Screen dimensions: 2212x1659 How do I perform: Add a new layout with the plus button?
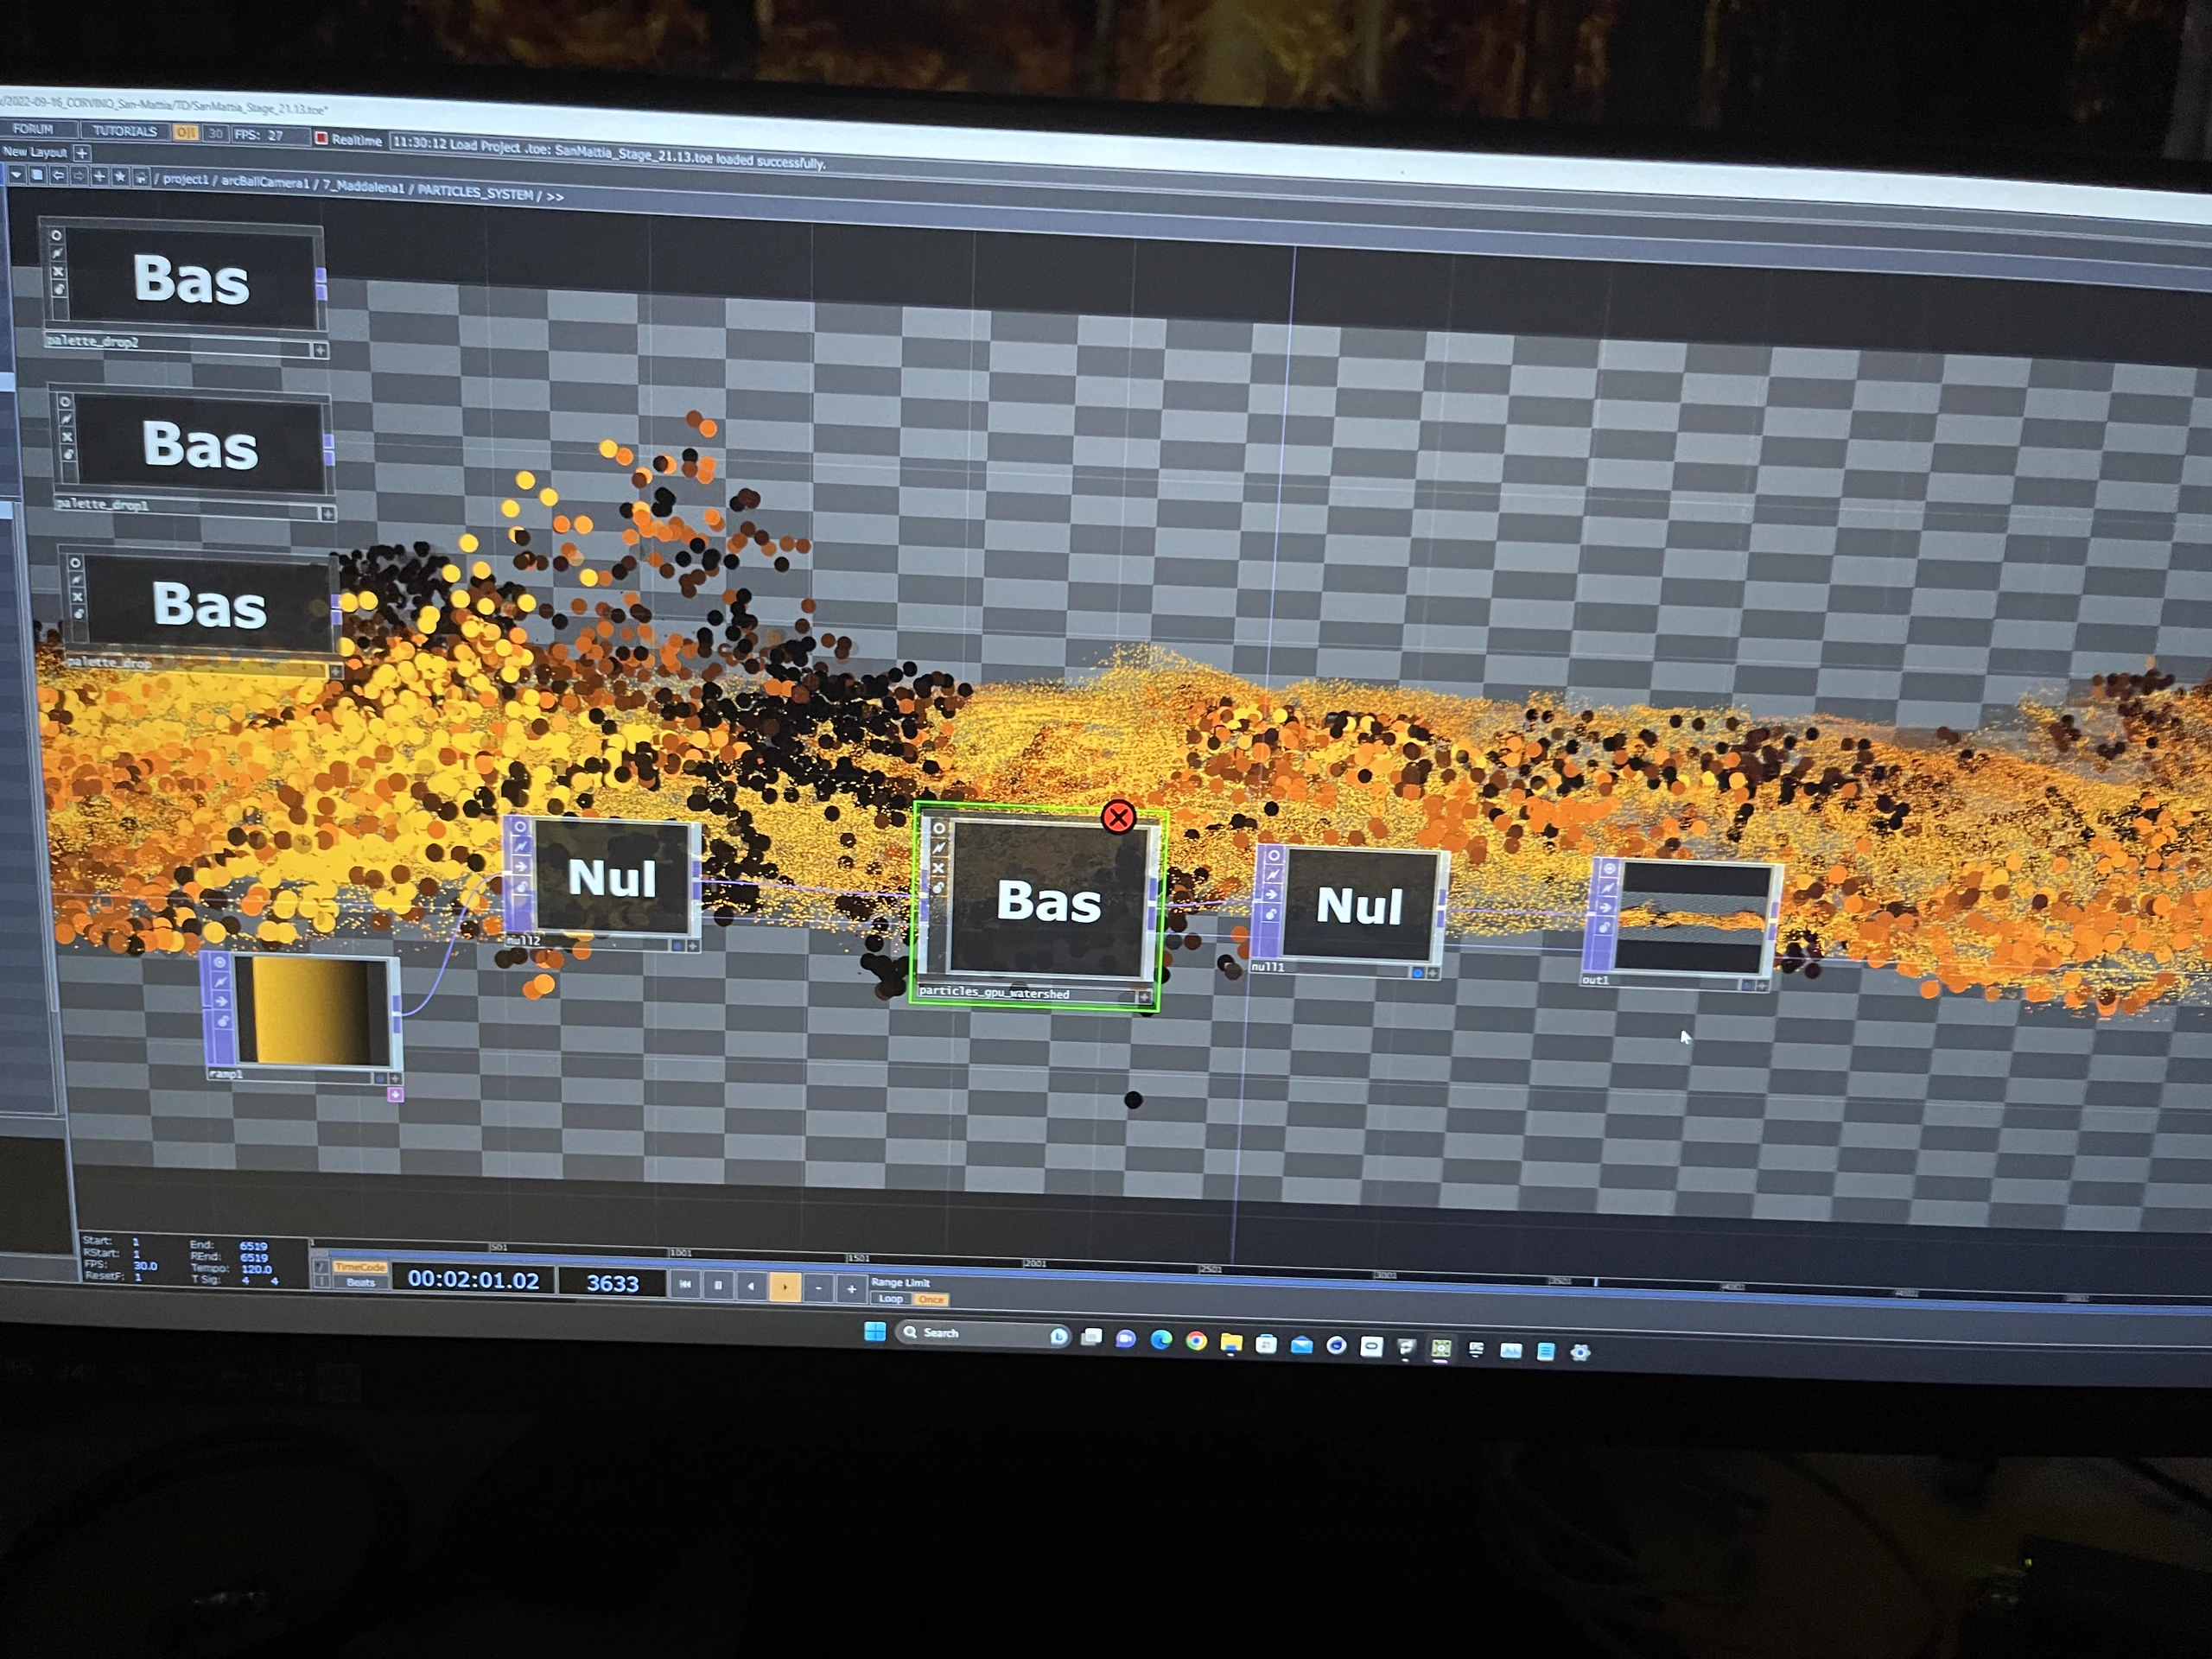click(x=82, y=153)
